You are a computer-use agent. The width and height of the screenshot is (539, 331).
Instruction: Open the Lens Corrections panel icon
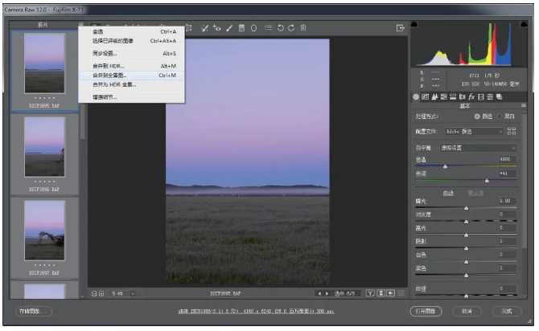click(463, 97)
